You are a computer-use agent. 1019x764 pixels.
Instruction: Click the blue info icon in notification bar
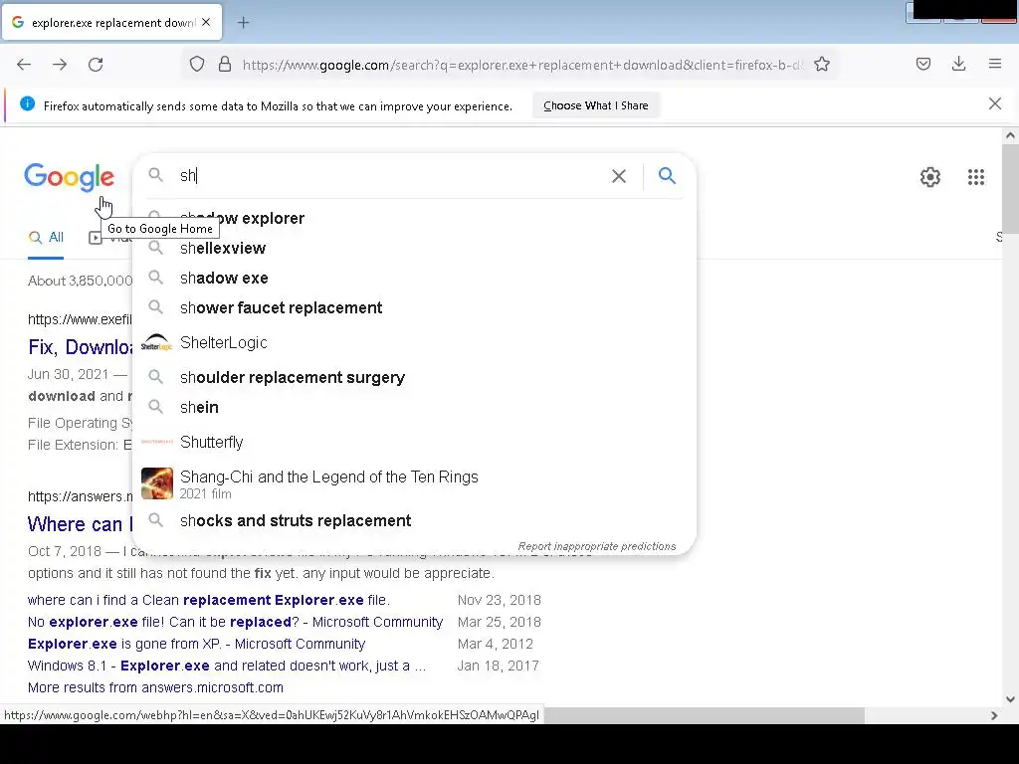27,103
